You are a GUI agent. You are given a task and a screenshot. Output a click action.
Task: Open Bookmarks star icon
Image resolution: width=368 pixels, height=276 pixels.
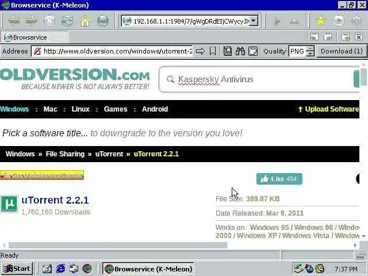click(x=321, y=21)
